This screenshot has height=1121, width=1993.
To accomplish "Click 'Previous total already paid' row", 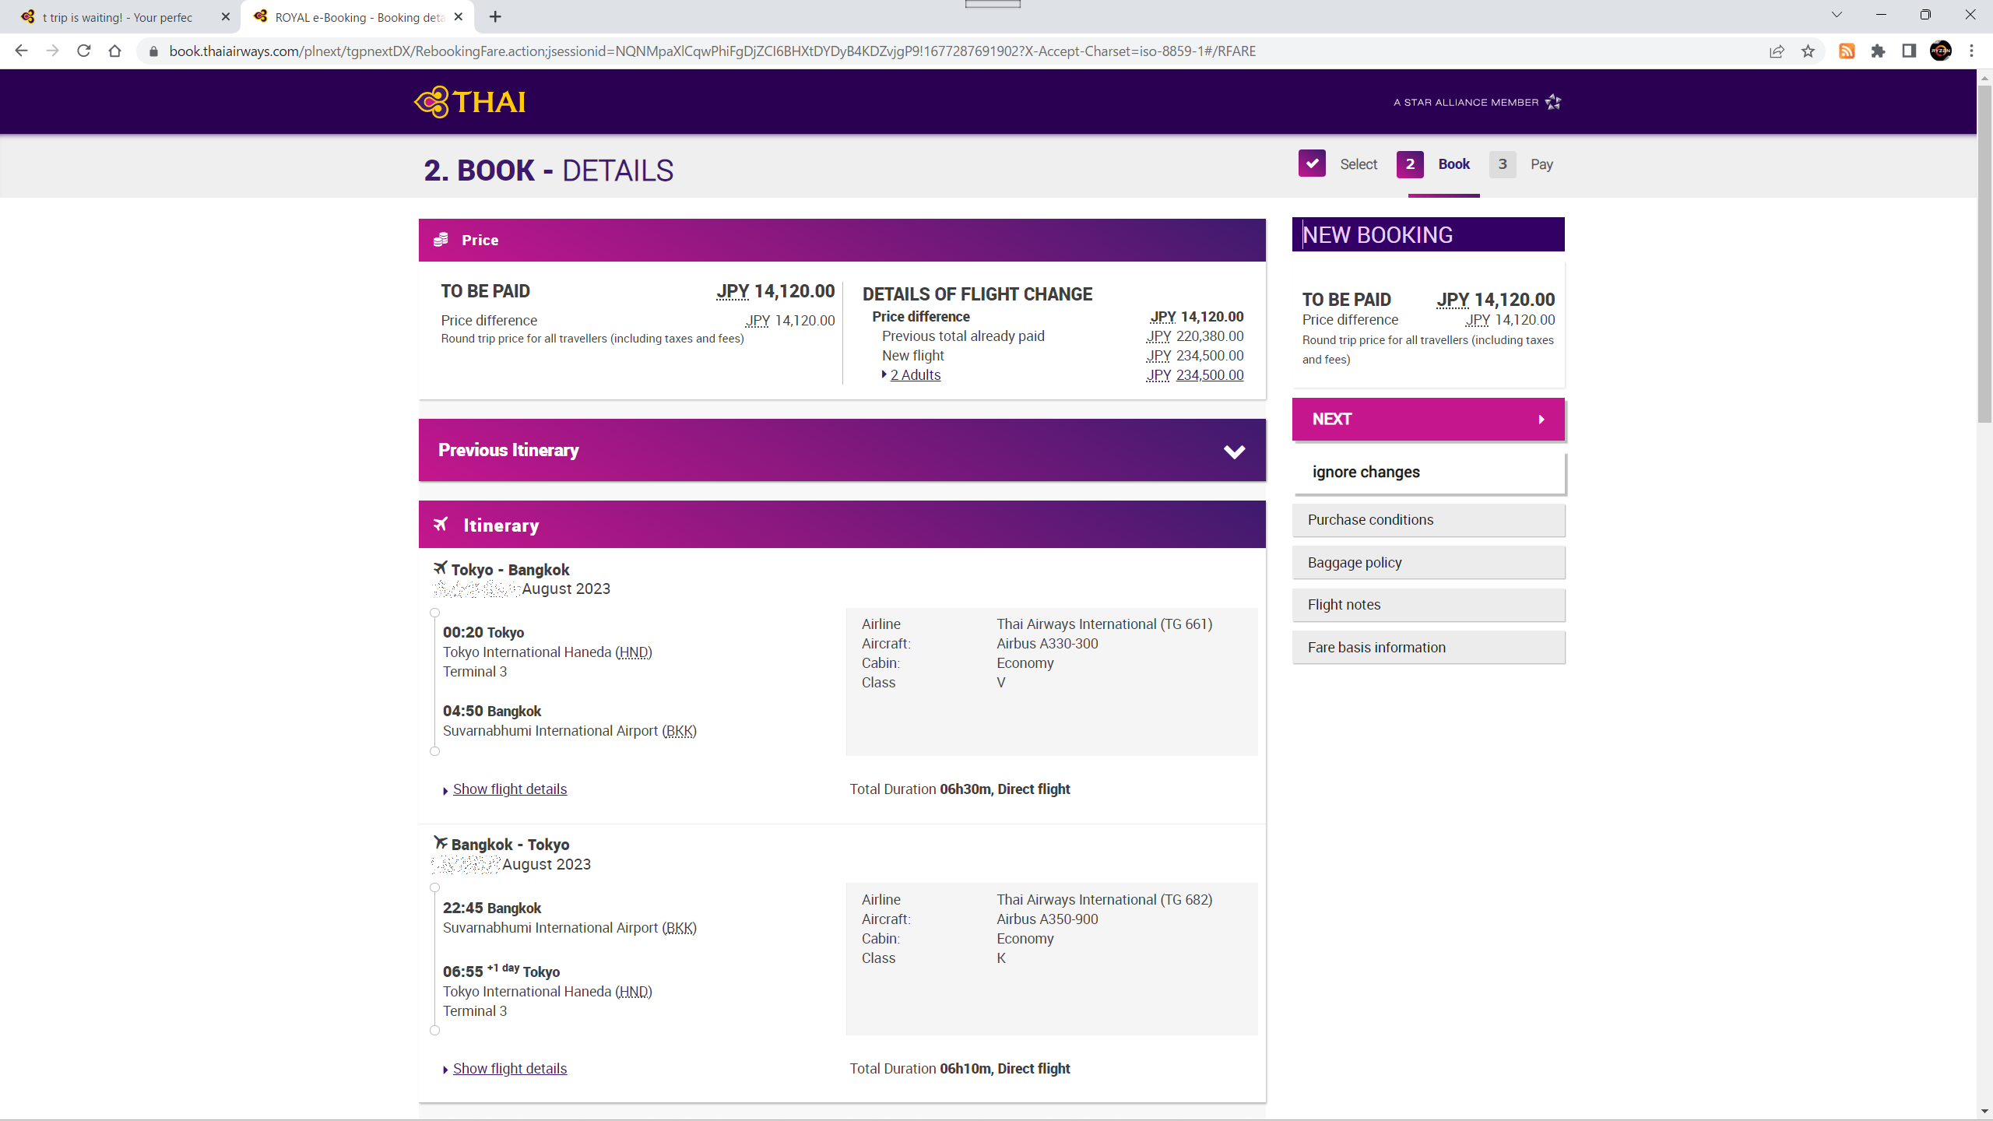I will coord(1062,336).
